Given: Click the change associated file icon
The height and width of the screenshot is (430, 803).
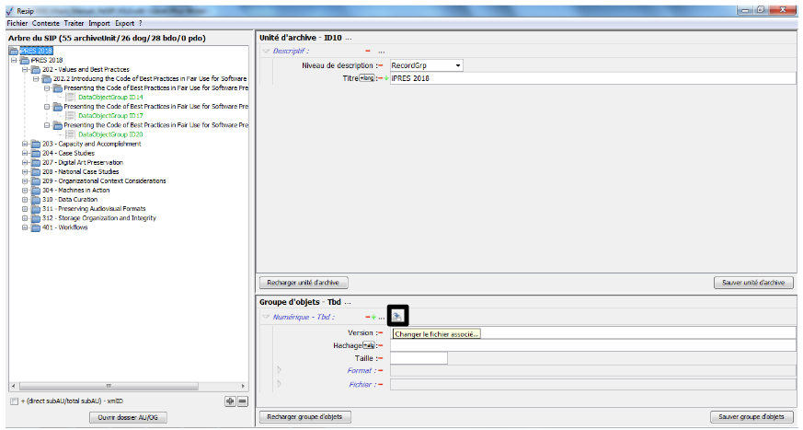Looking at the screenshot, I should [396, 316].
